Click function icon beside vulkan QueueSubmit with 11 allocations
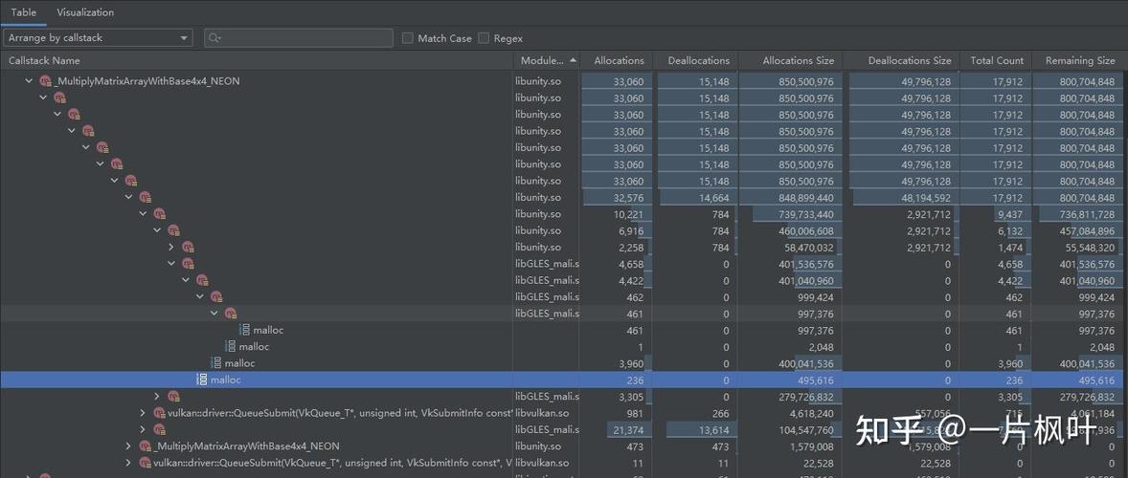Screen dimensions: 1128x478 click(x=146, y=463)
